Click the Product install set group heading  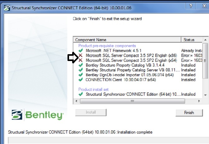coord(93,89)
